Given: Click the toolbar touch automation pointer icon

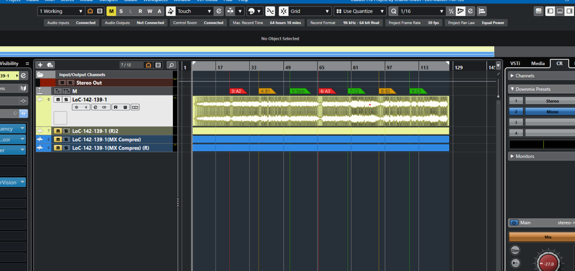Looking at the screenshot, I should coord(171,11).
